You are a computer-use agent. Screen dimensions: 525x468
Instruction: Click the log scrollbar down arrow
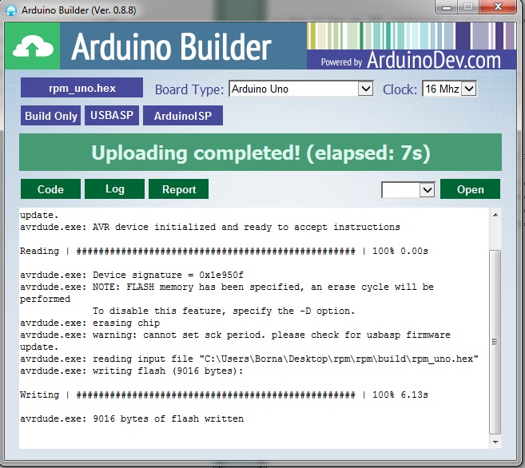tap(495, 442)
